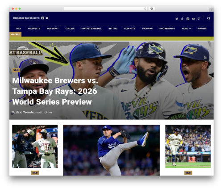The width and height of the screenshot is (223, 189).
Task: Open the College nav item
Action: point(70,29)
